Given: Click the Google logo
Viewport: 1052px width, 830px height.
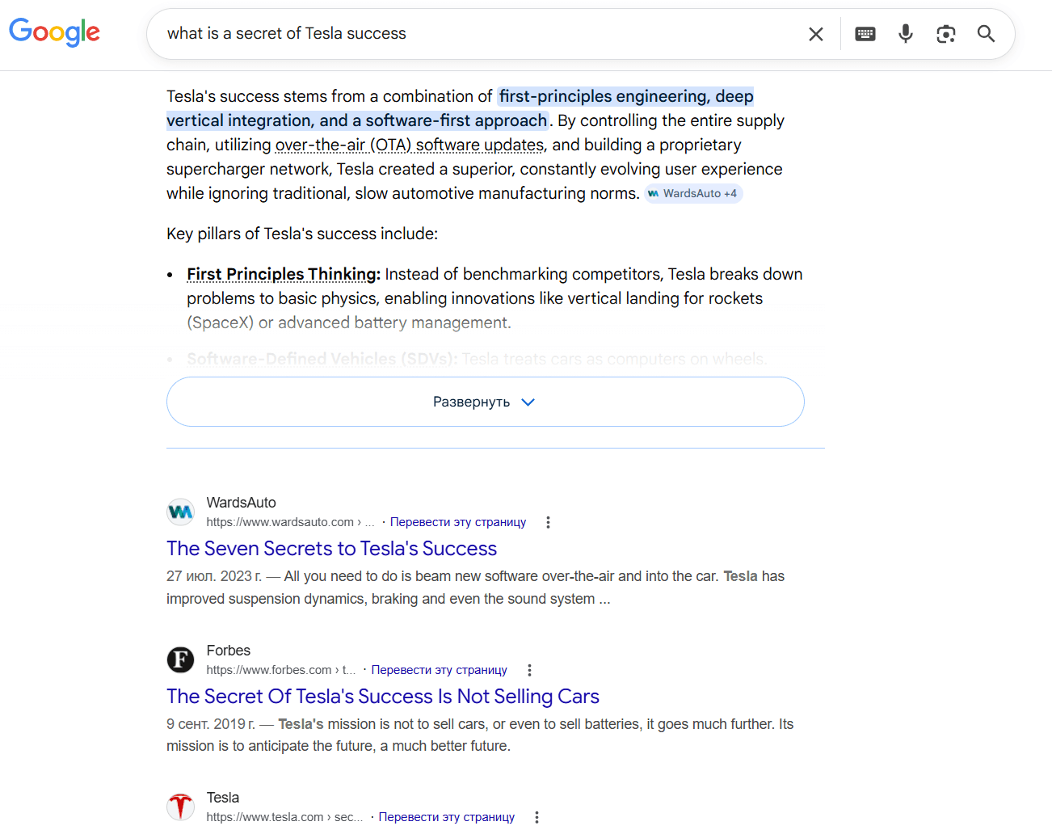Looking at the screenshot, I should 54,32.
